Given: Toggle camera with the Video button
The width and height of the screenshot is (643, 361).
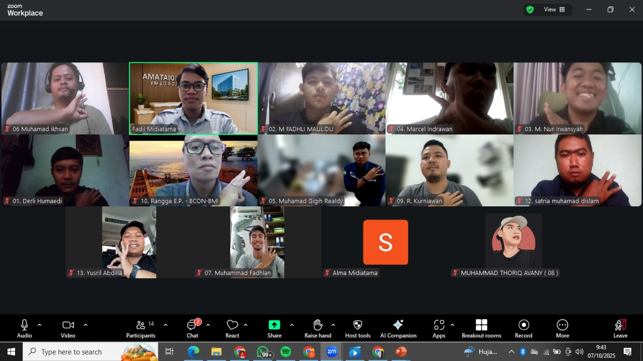Looking at the screenshot, I should pos(68,328).
